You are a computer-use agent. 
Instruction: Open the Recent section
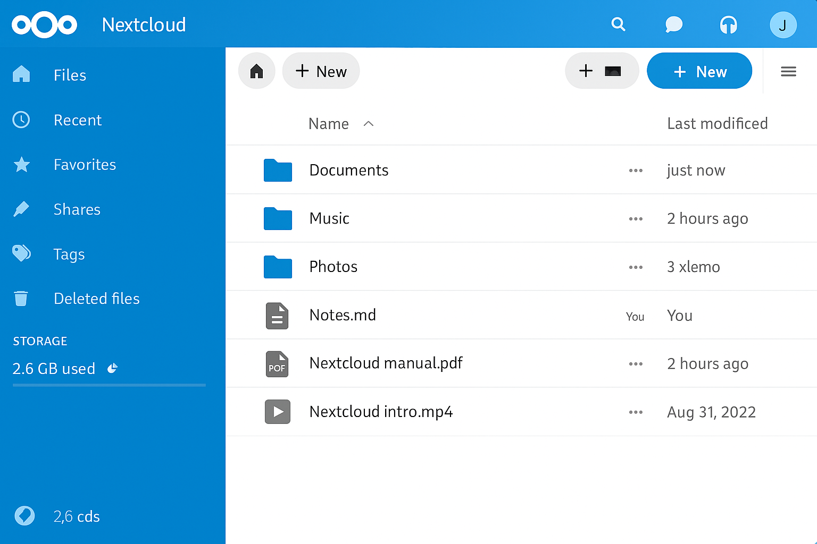click(78, 120)
